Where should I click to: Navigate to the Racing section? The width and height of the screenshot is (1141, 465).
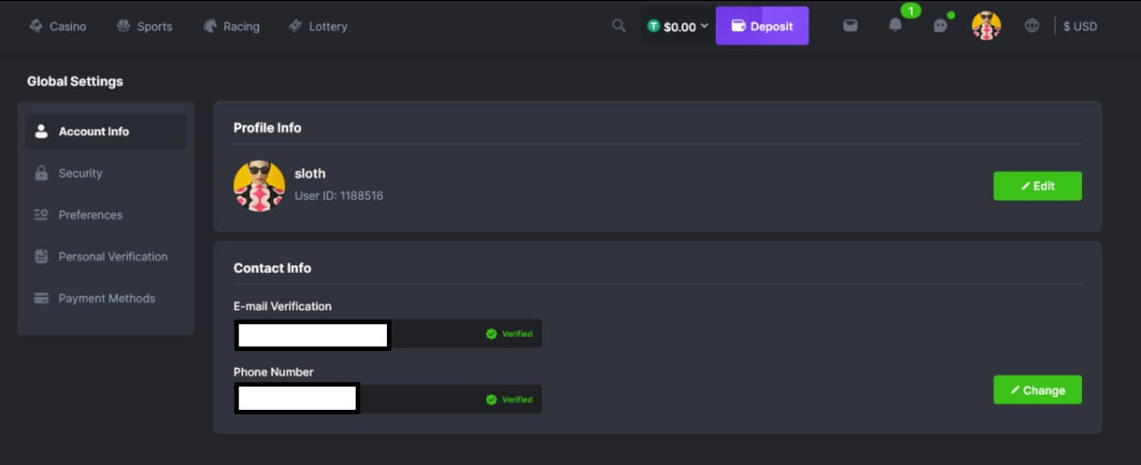coord(231,27)
